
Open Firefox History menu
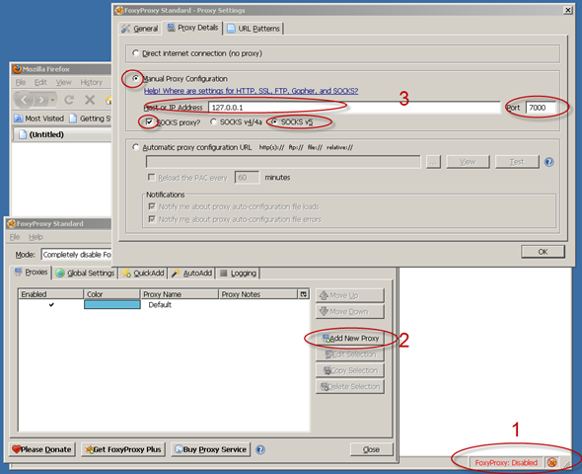tap(92, 82)
